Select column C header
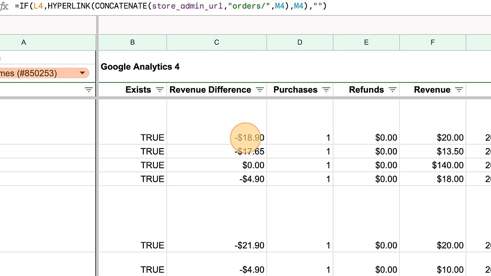 pyautogui.click(x=217, y=42)
